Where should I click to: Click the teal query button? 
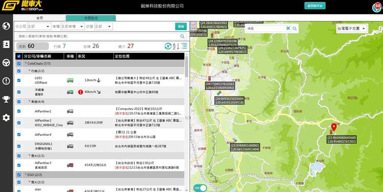[x=181, y=27]
